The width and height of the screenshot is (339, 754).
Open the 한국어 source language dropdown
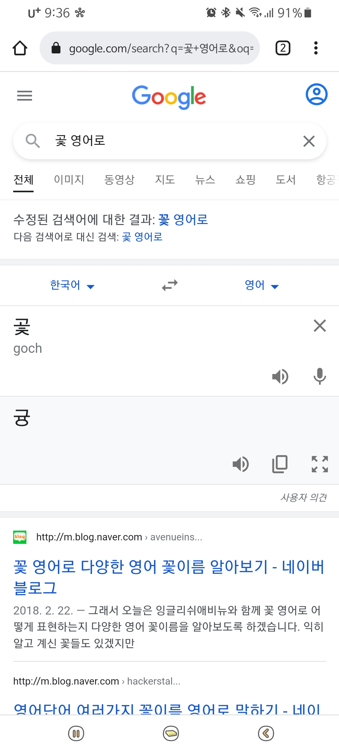(x=73, y=285)
